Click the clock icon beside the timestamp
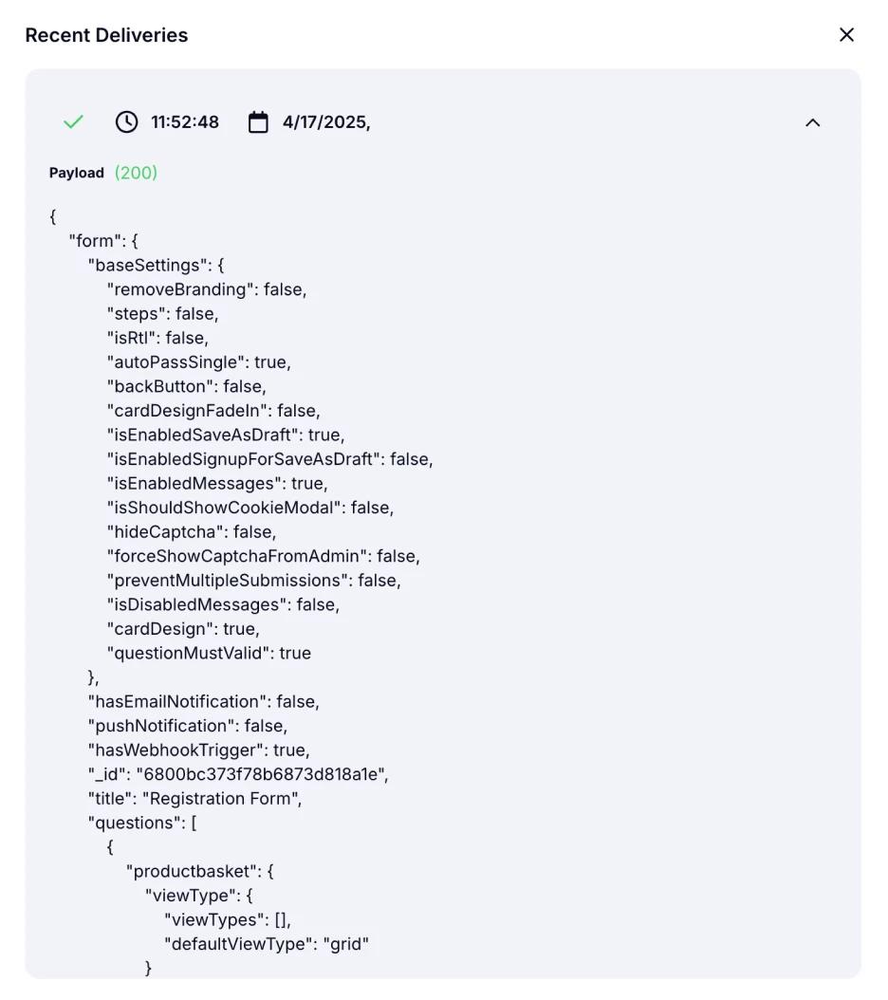The image size is (888, 1000). (126, 121)
